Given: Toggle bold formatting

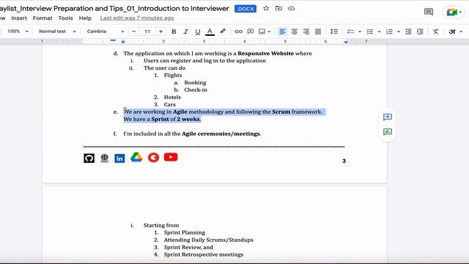Looking at the screenshot, I should click(x=174, y=32).
